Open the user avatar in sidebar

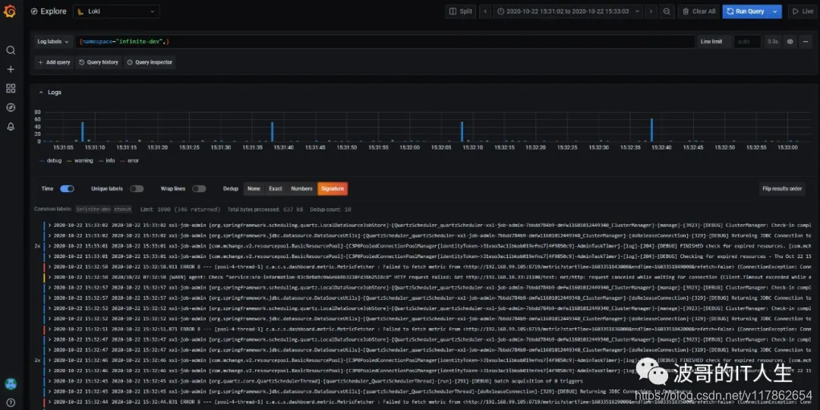pyautogui.click(x=11, y=384)
